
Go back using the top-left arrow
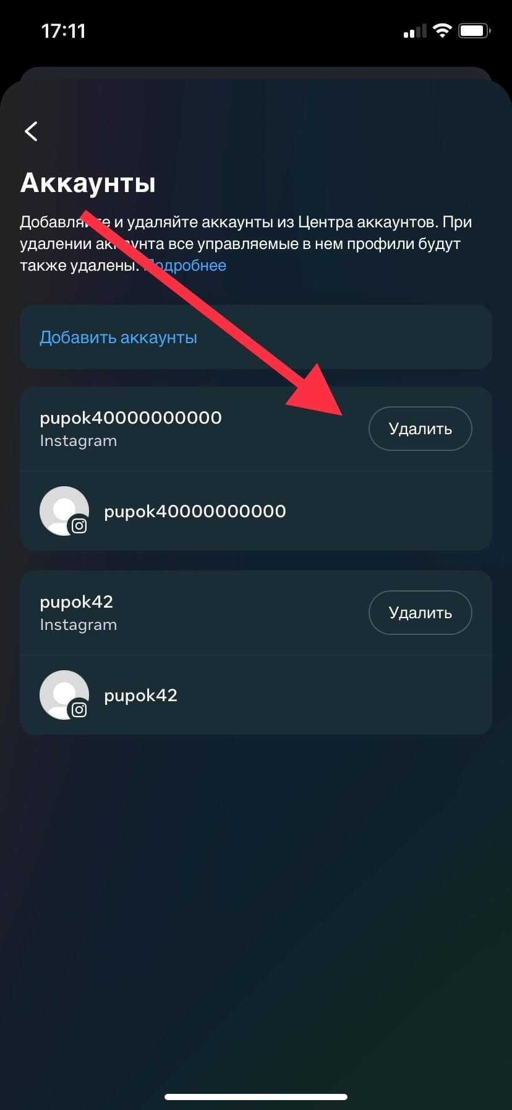tap(31, 131)
